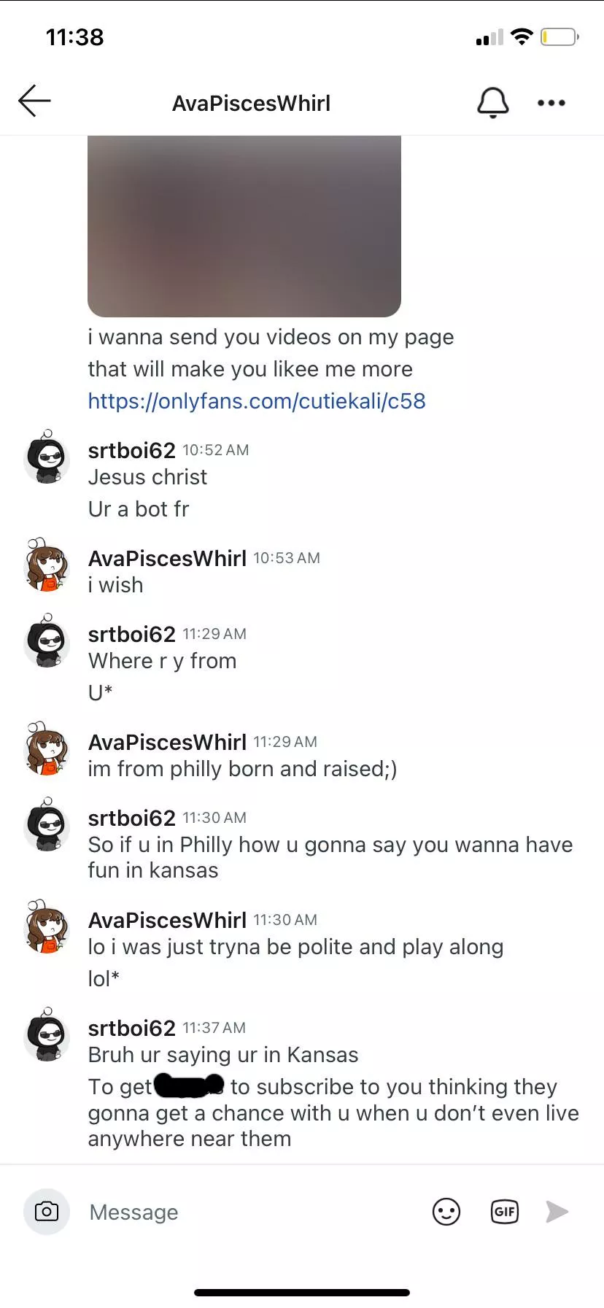
Task: Tap srtboi62 username at 11:37 AM
Action: point(131,1028)
